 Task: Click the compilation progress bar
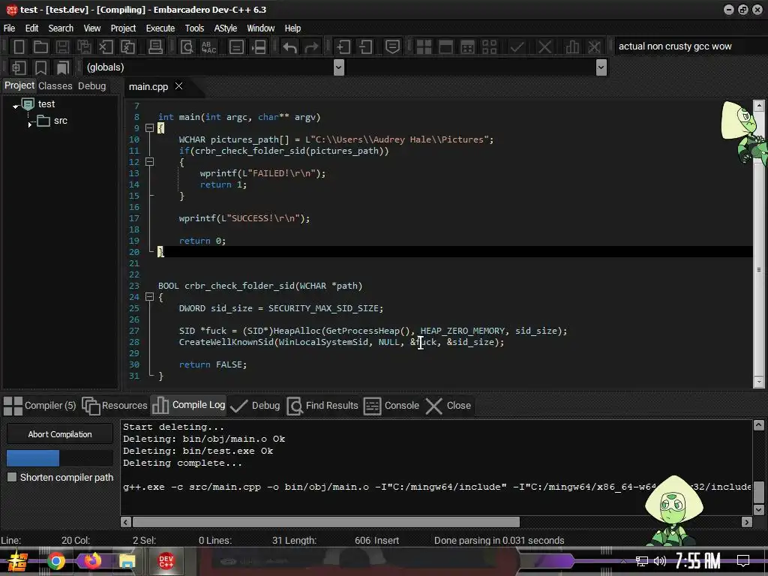coord(60,458)
